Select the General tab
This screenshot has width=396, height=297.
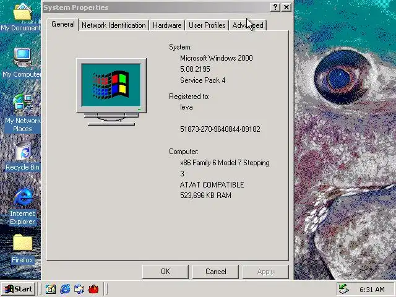click(63, 24)
